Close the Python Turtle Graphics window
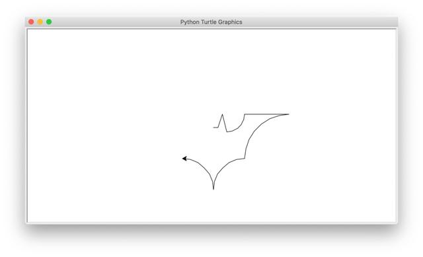This screenshot has width=423, height=257. coord(31,22)
